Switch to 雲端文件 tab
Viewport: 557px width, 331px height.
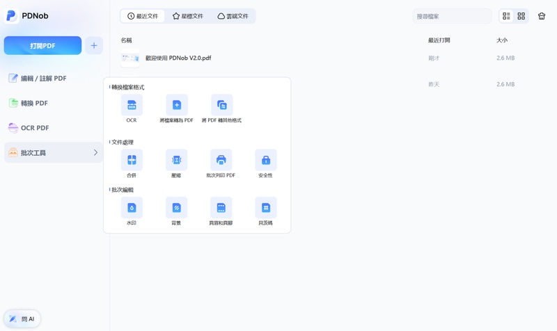click(233, 16)
